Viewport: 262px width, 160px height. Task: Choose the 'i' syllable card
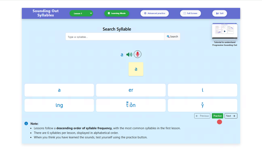[202, 90]
